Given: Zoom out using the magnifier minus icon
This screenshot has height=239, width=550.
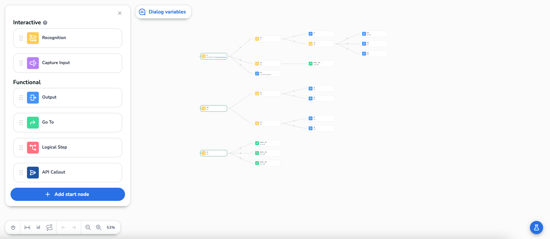Looking at the screenshot, I should coord(88,227).
